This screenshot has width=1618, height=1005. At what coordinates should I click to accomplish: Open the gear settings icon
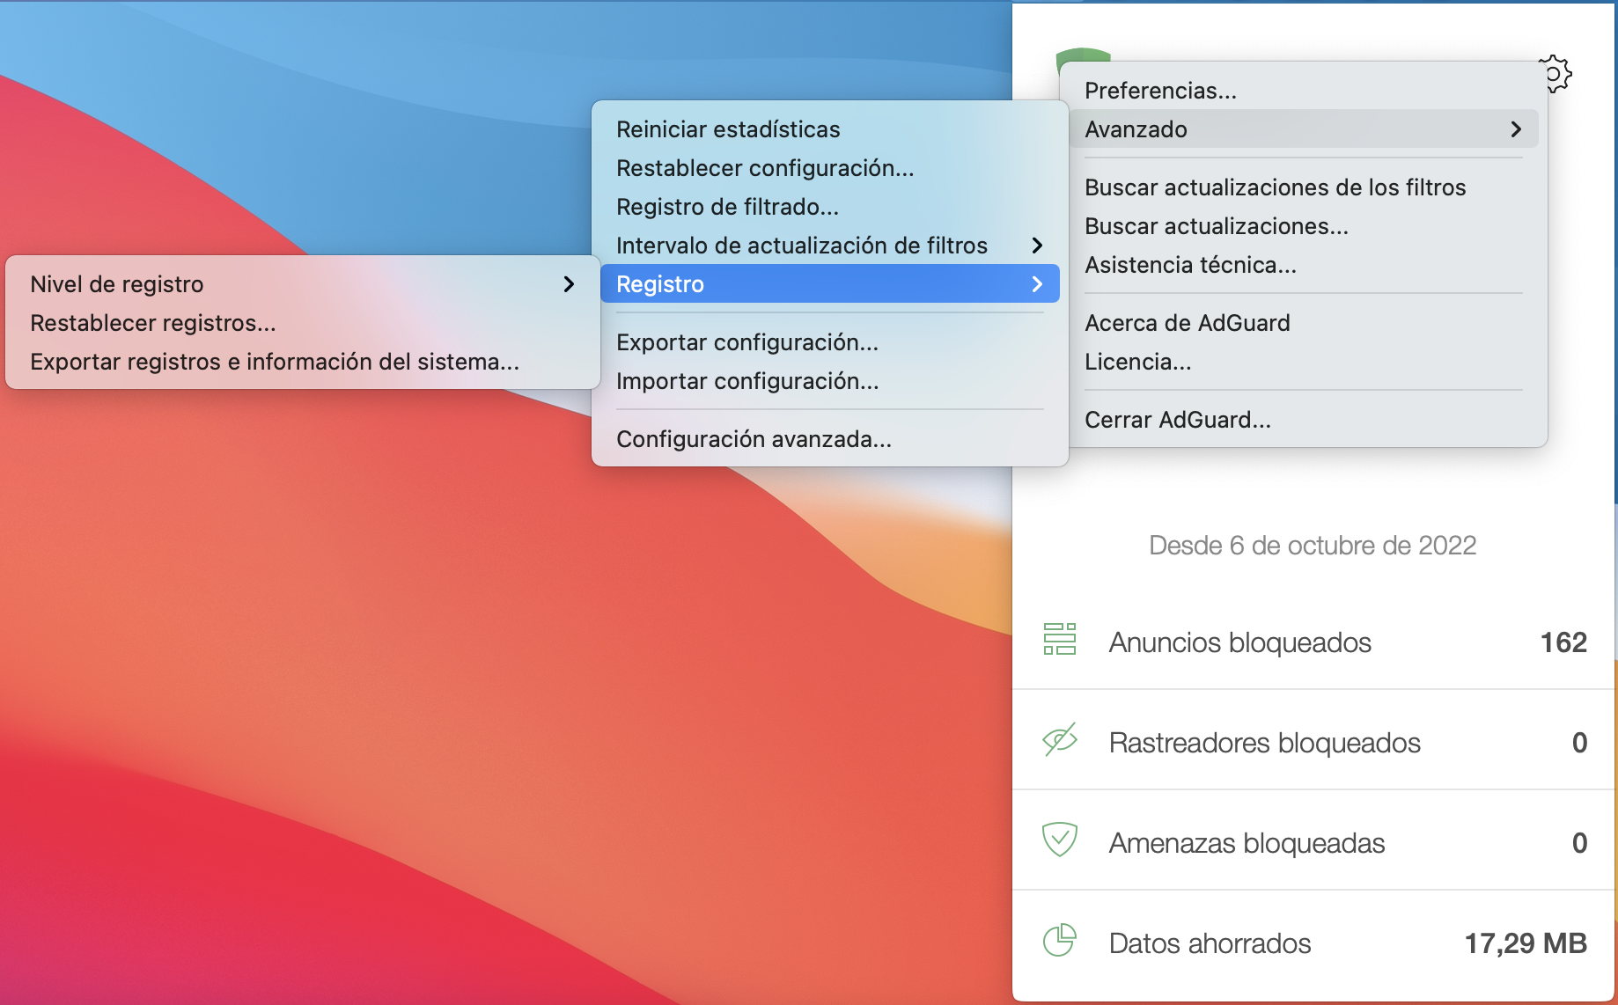[x=1558, y=74]
